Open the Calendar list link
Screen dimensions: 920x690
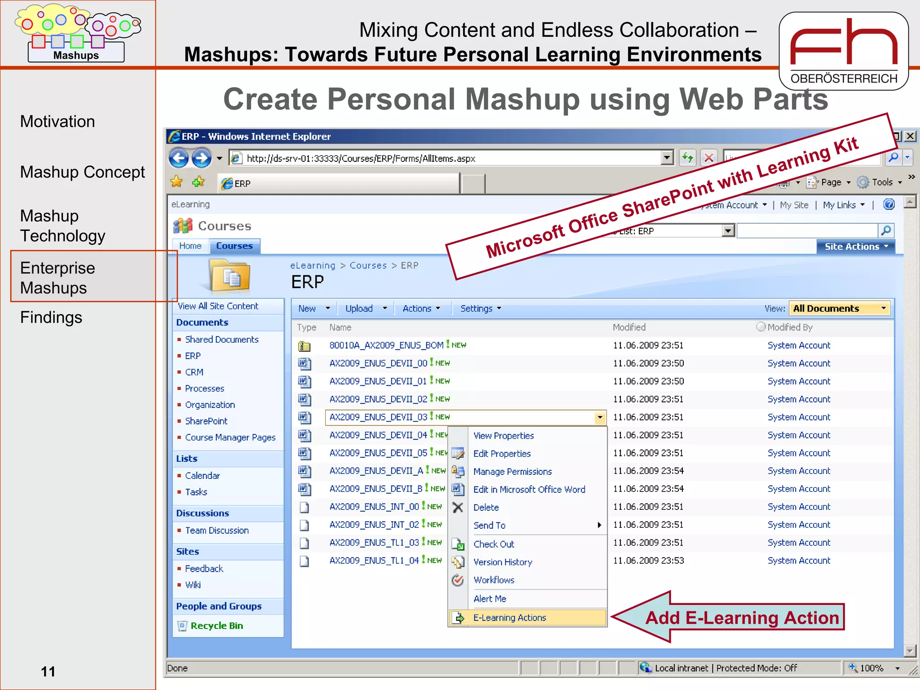pos(203,475)
